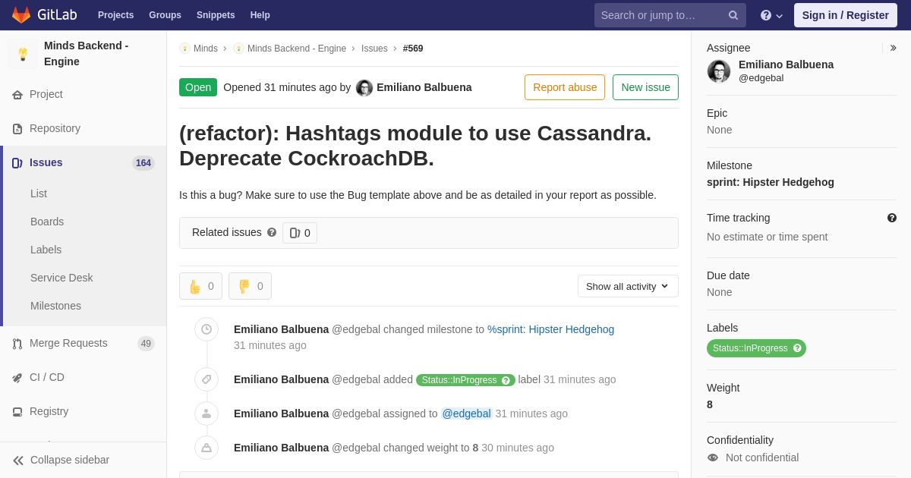Click the Related issues help icon

(272, 232)
